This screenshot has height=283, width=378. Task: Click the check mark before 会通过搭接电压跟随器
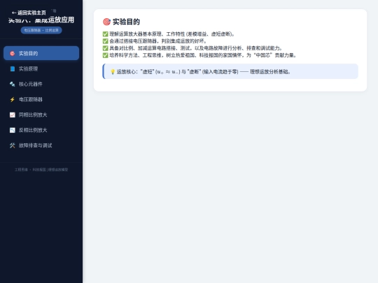(x=105, y=41)
